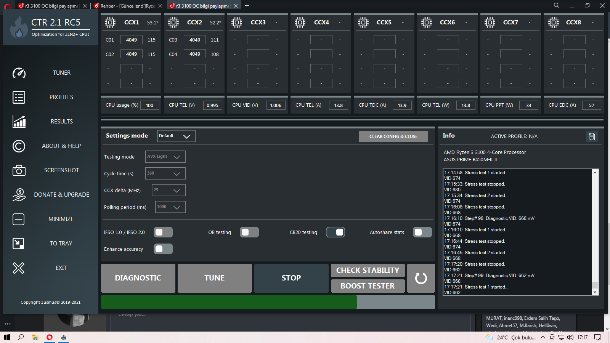The height and width of the screenshot is (343, 610).
Task: Open the taskbar search magnifier
Action: click(21, 337)
